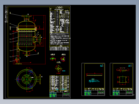This screenshot has height=104, width=139.
Task: Select the parts list table above title block
Action: pos(59,84)
